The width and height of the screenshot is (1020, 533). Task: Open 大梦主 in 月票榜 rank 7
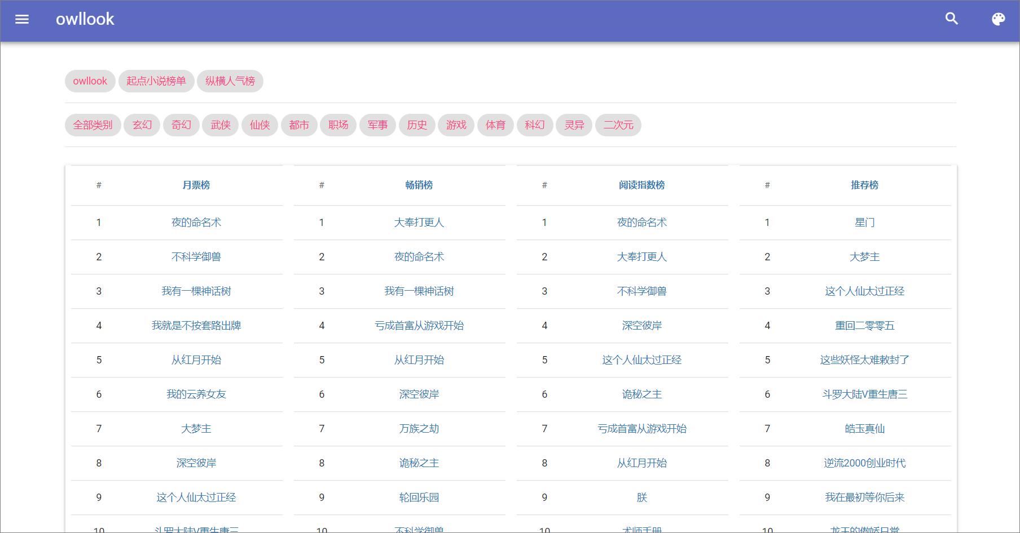tap(196, 429)
